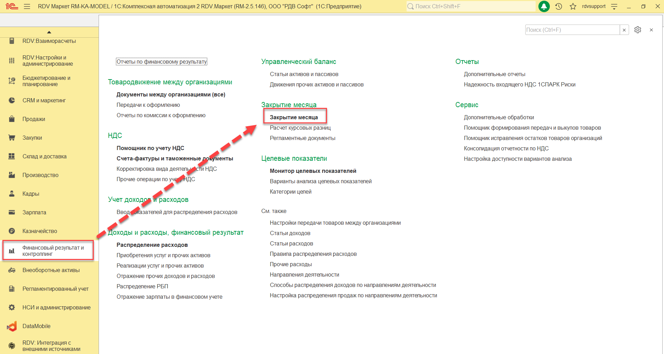Click the Казначейство coin icon
The image size is (664, 354).
coord(12,231)
